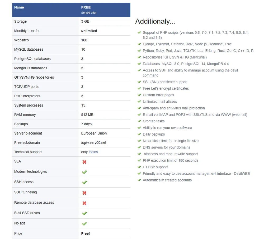The width and height of the screenshot is (264, 239).
Task: Click the bold unlimited monthly transfer value
Action: [x=89, y=31]
